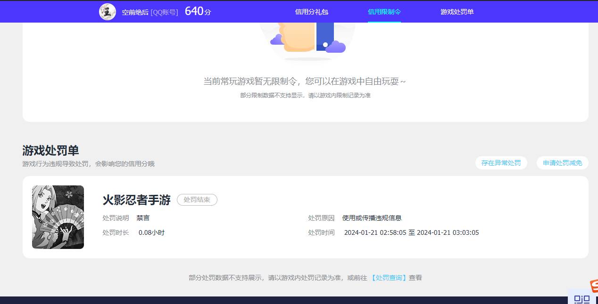The image size is (598, 304).
Task: Click the 存在异常处罚 button
Action: click(501, 162)
